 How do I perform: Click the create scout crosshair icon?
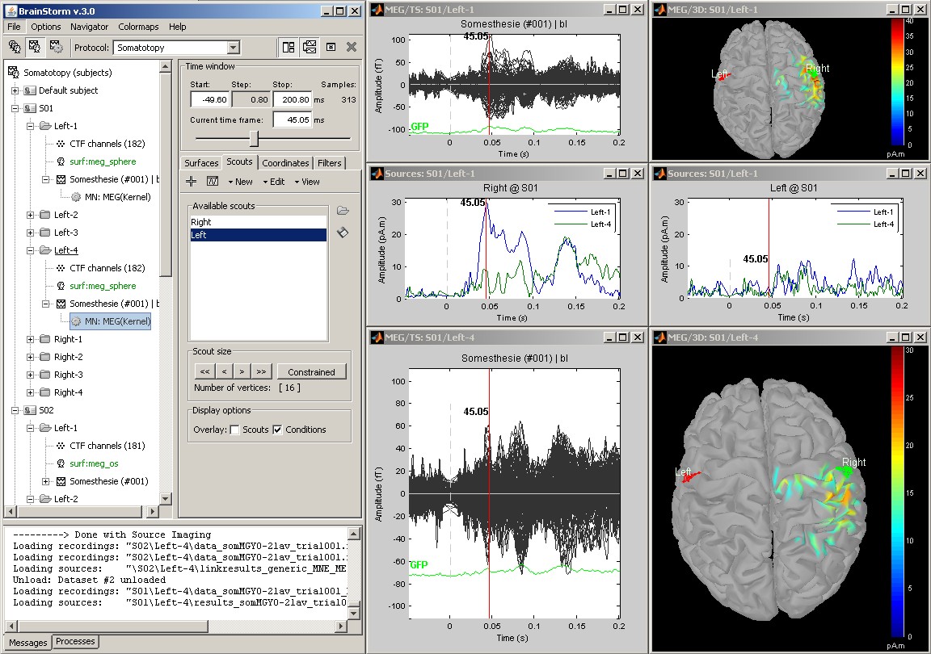pyautogui.click(x=192, y=182)
